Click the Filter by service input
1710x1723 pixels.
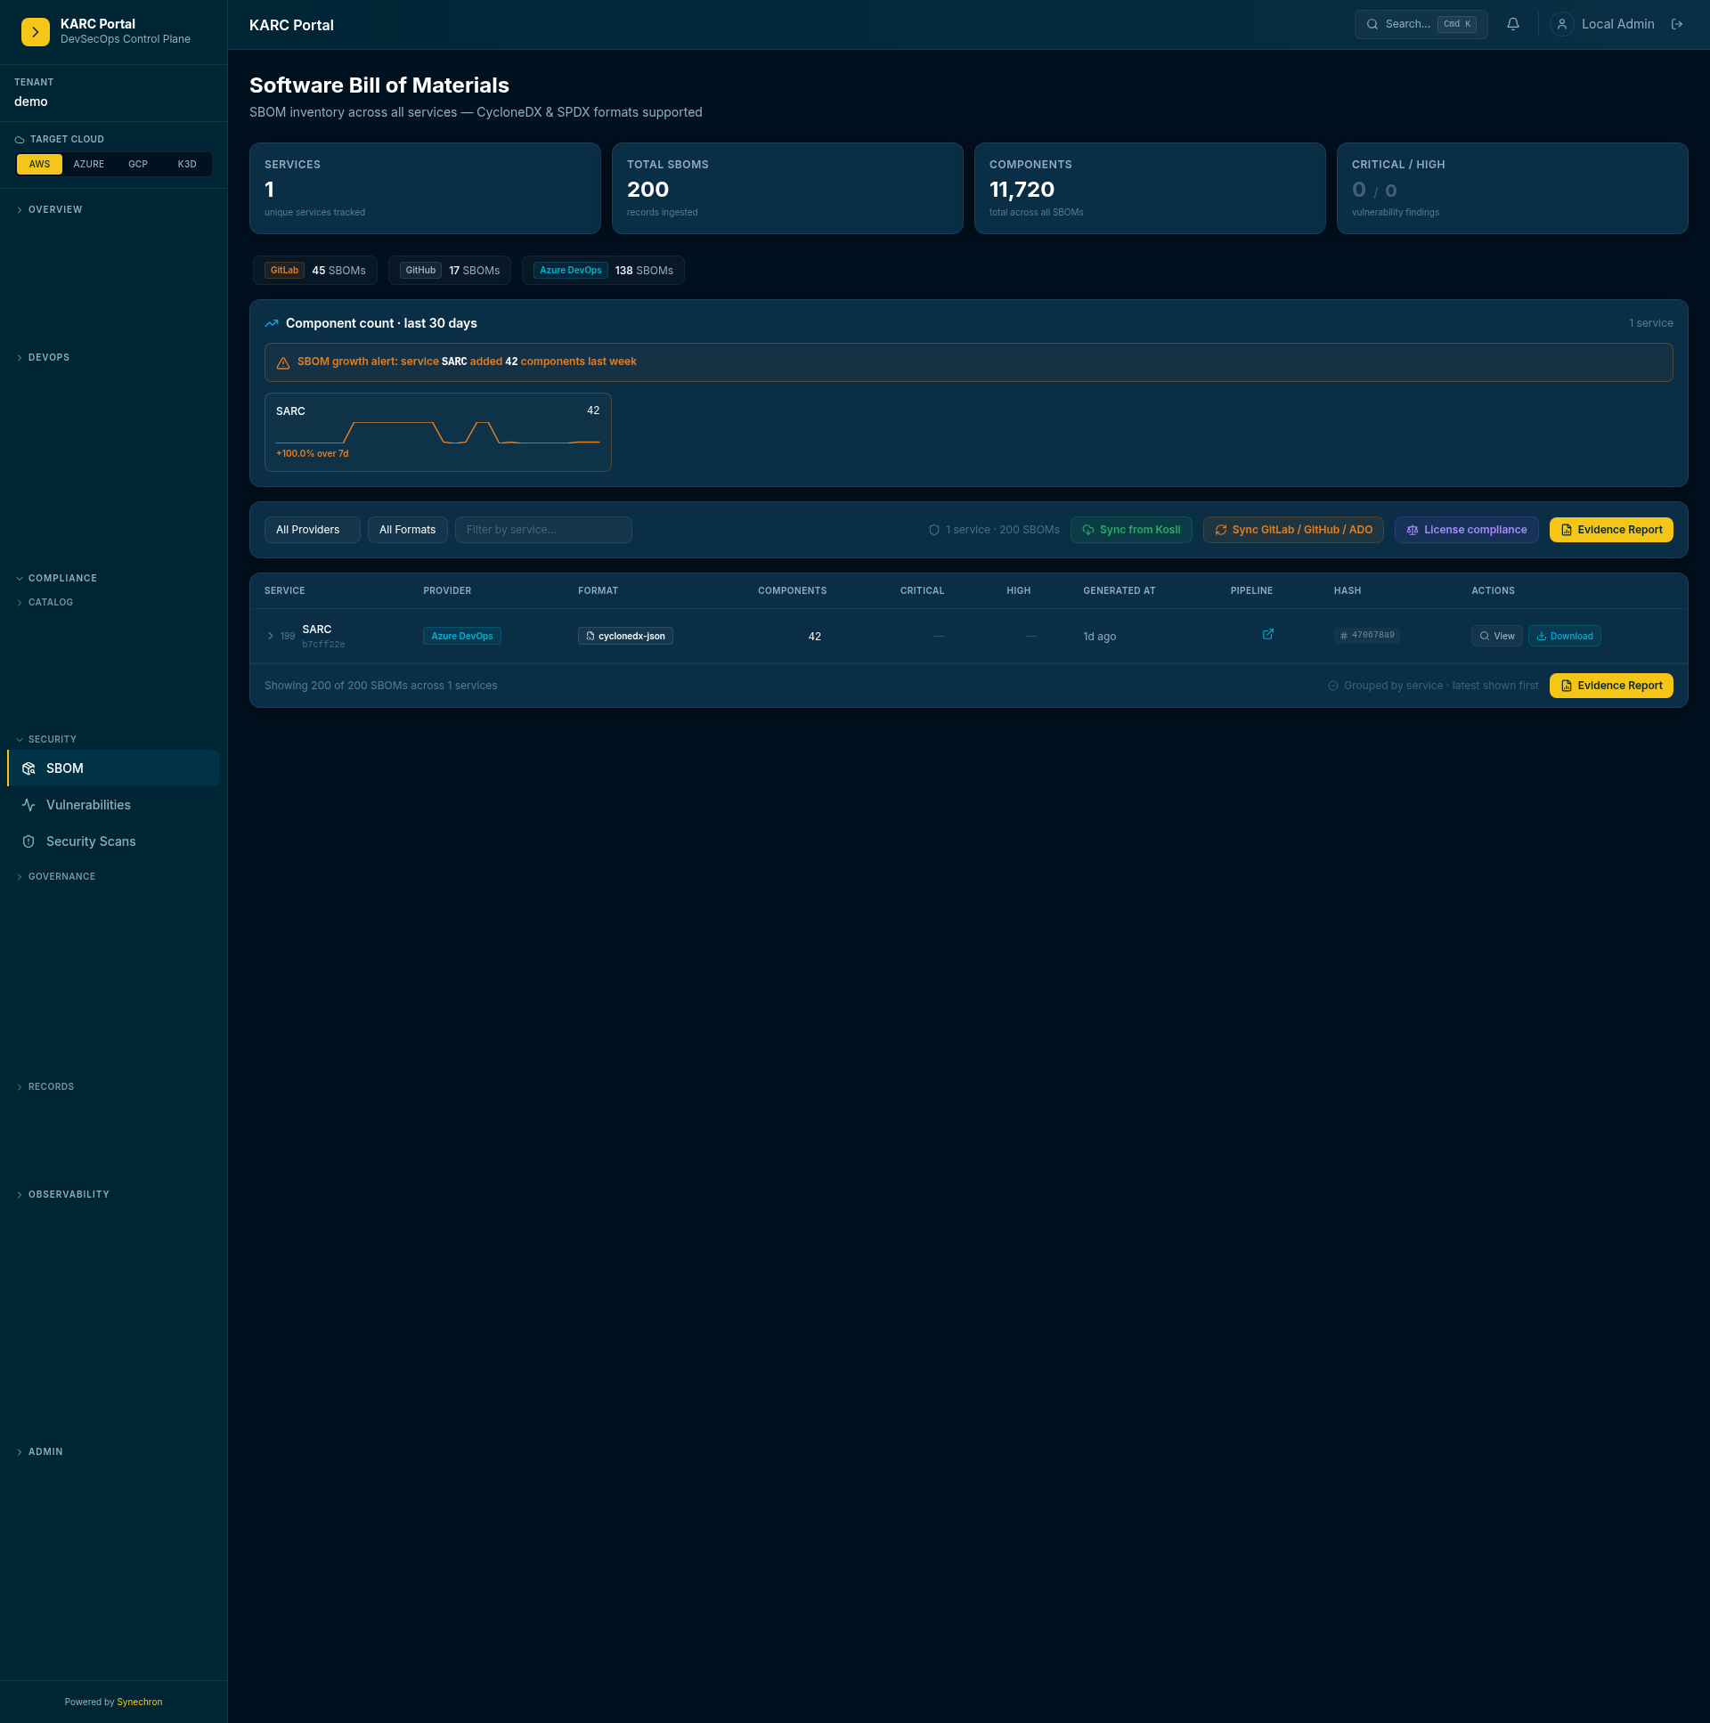click(x=543, y=531)
